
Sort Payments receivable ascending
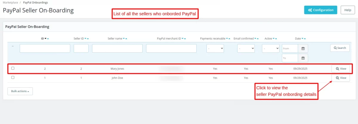click(229, 39)
